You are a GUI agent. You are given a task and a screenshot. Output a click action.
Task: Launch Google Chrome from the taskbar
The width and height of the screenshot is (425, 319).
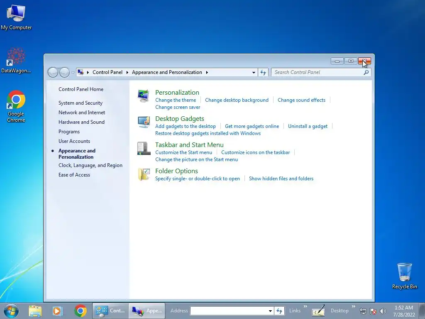coord(81,311)
